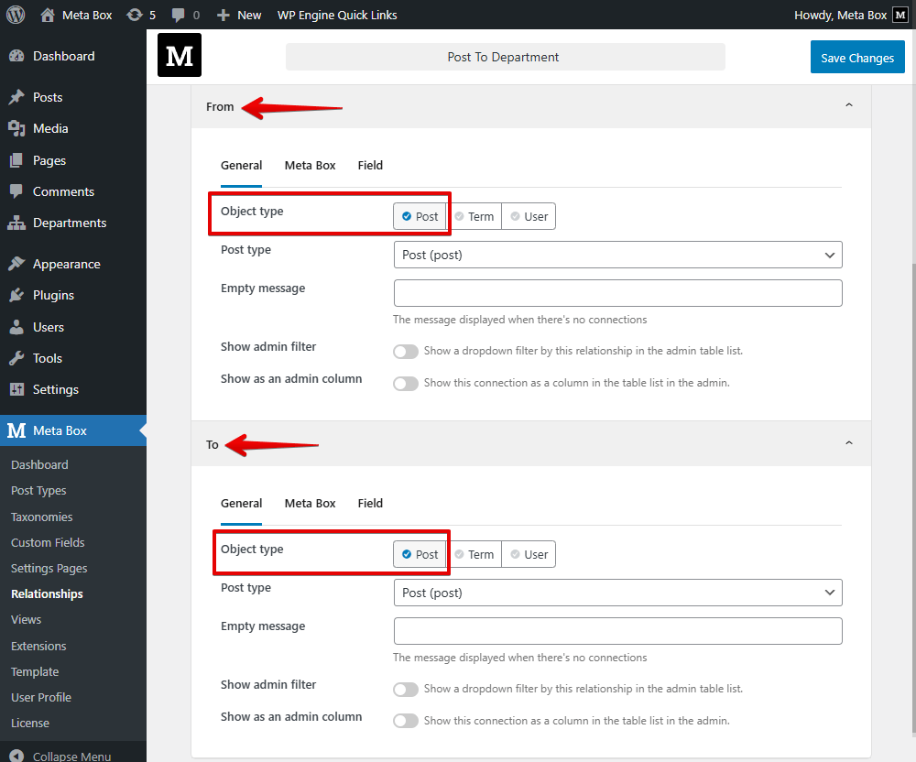916x762 pixels.
Task: Open the Post type dropdown in To section
Action: point(617,593)
